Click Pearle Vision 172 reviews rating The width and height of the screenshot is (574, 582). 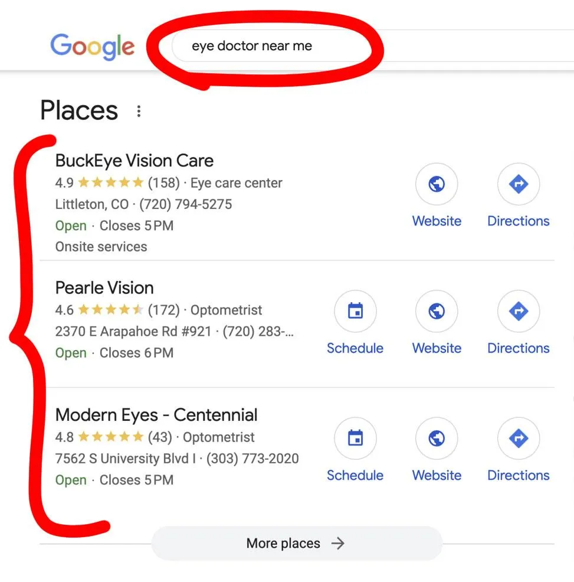point(163,310)
